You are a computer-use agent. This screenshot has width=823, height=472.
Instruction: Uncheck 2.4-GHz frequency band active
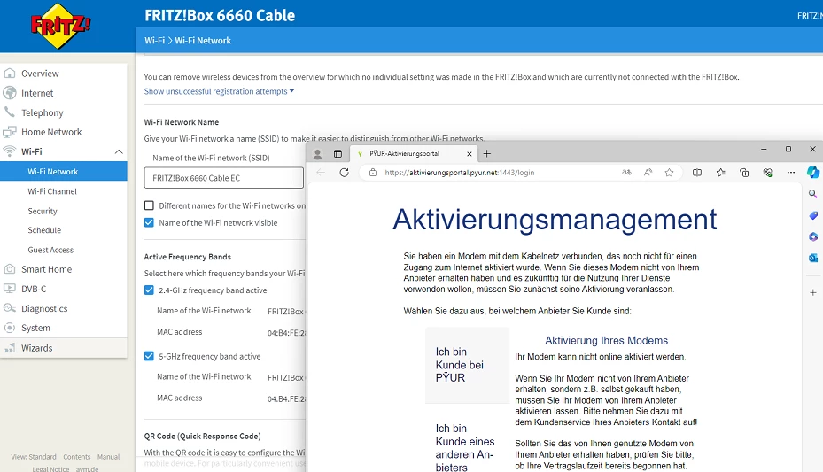coord(149,290)
